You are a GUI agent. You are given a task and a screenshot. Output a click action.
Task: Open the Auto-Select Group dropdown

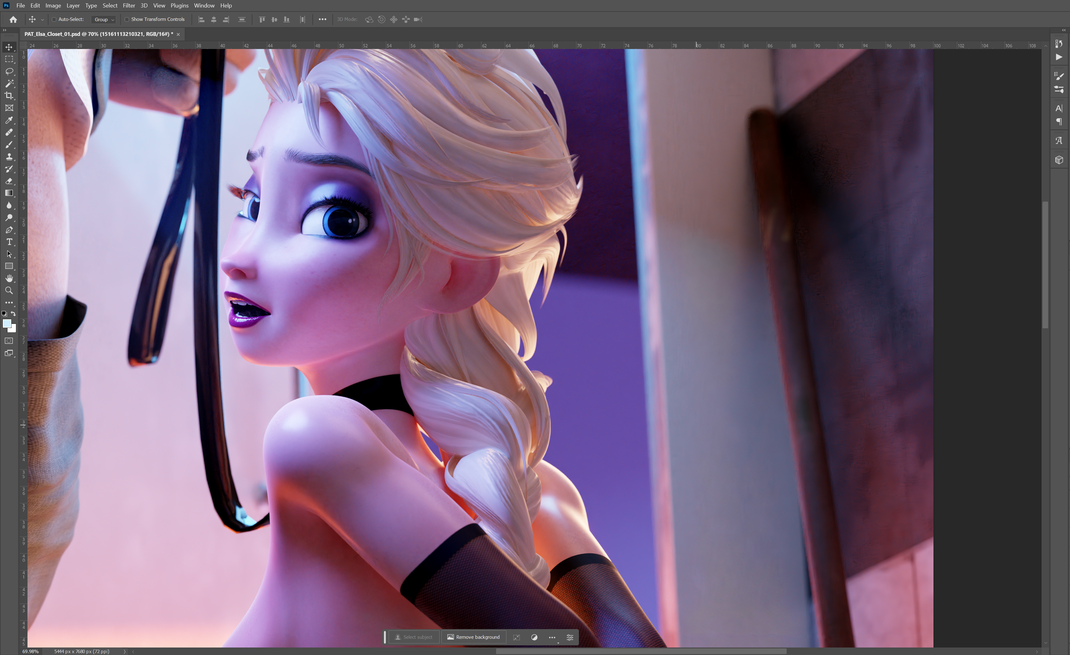(104, 20)
